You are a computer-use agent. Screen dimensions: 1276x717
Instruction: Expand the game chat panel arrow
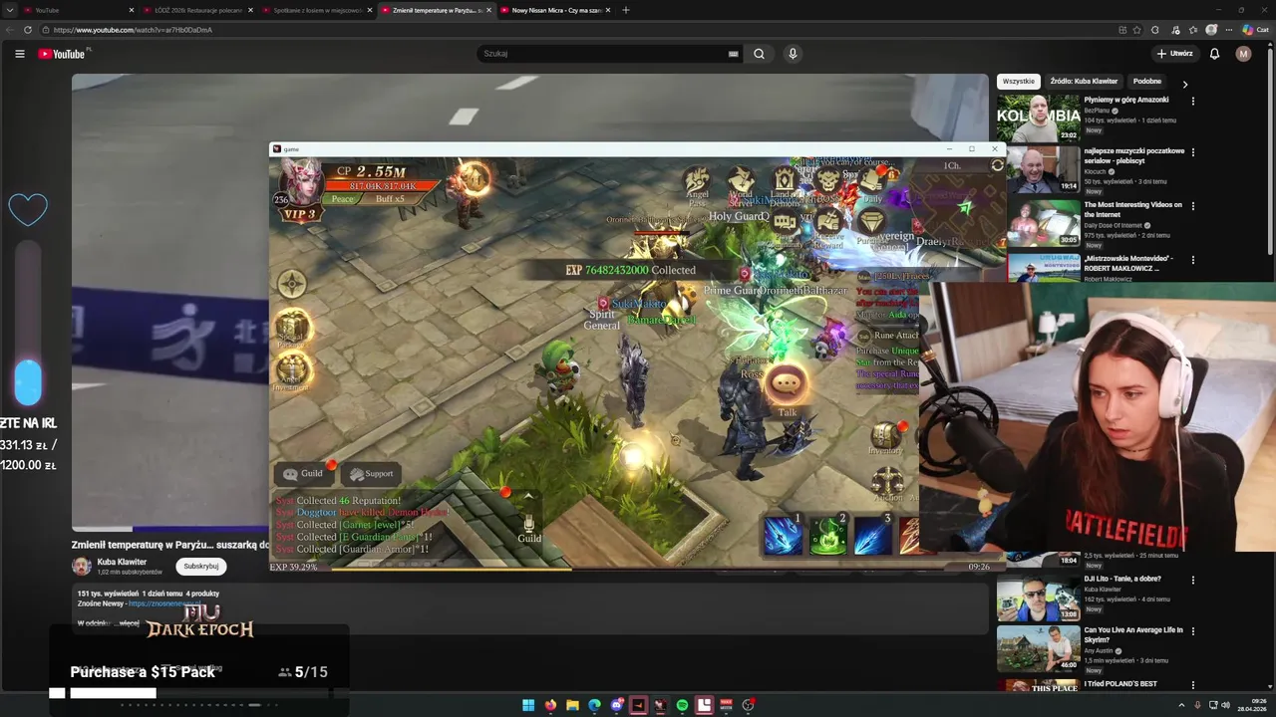click(x=528, y=495)
